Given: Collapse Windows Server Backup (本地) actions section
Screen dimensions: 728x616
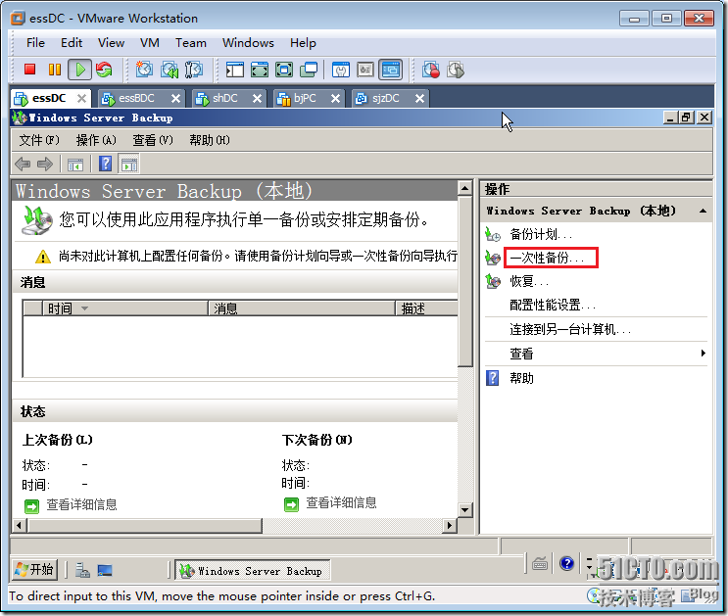Looking at the screenshot, I should click(703, 211).
